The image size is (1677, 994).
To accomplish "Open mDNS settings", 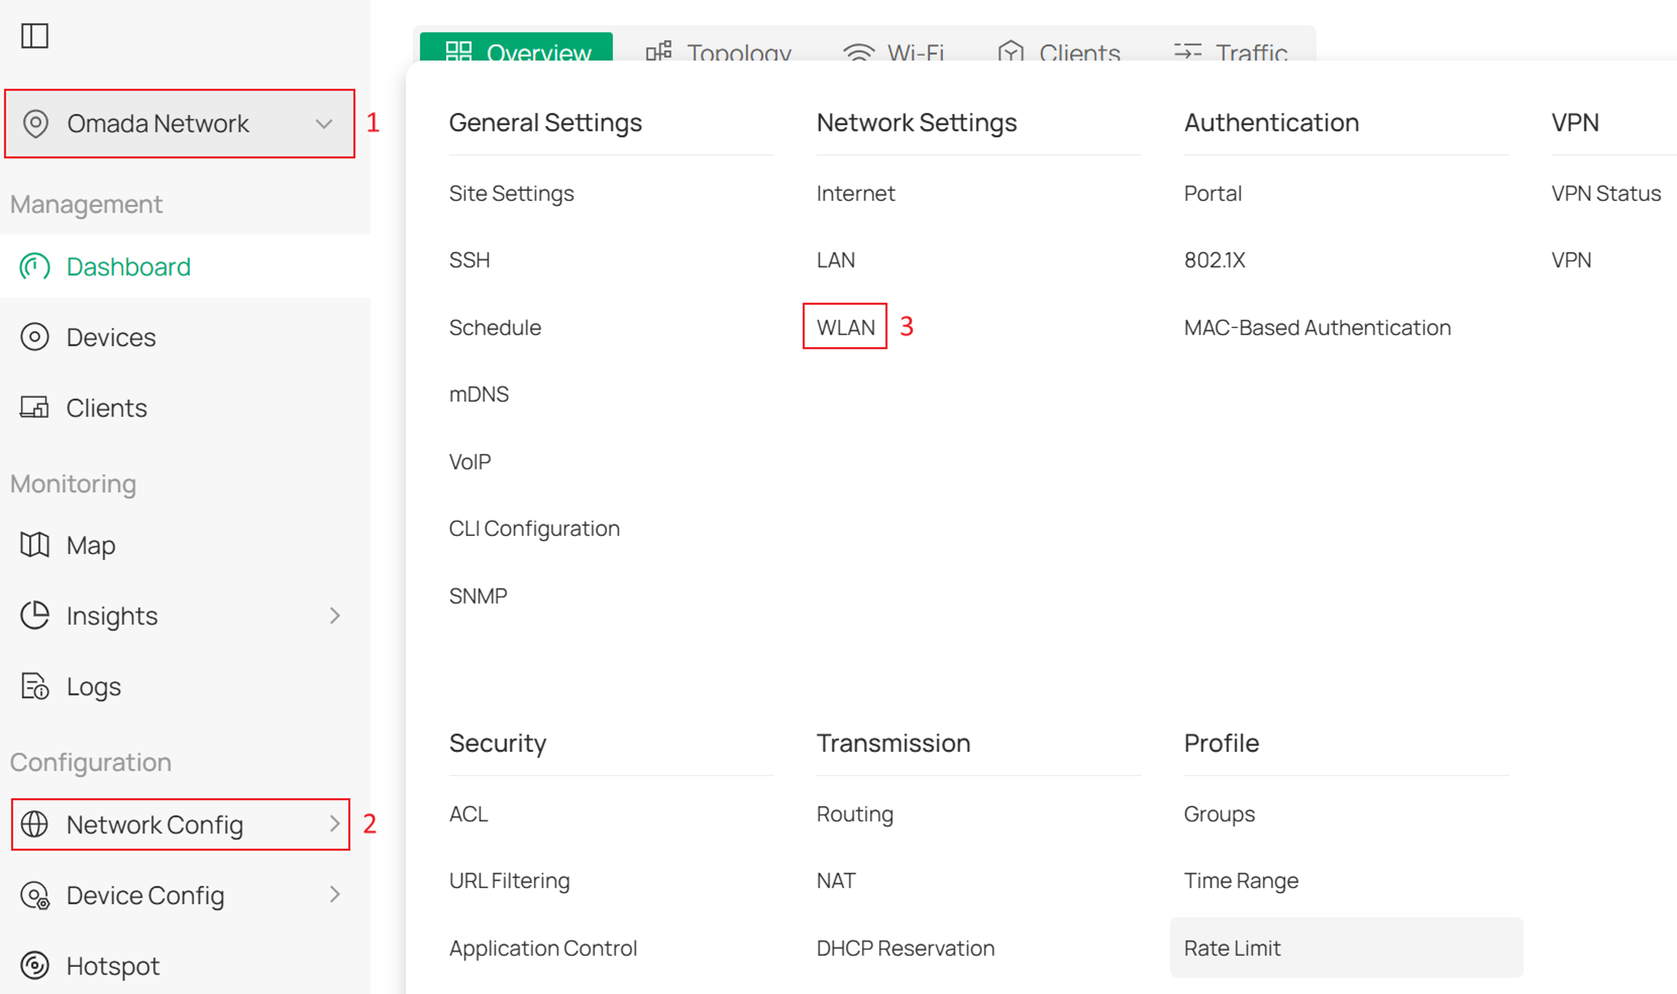I will click(x=479, y=394).
